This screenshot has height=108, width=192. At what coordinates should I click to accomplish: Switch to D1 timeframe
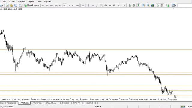[69, 5]
